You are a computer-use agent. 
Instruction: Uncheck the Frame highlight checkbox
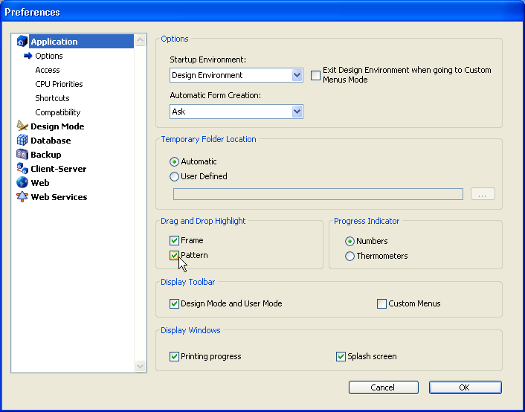[174, 241]
